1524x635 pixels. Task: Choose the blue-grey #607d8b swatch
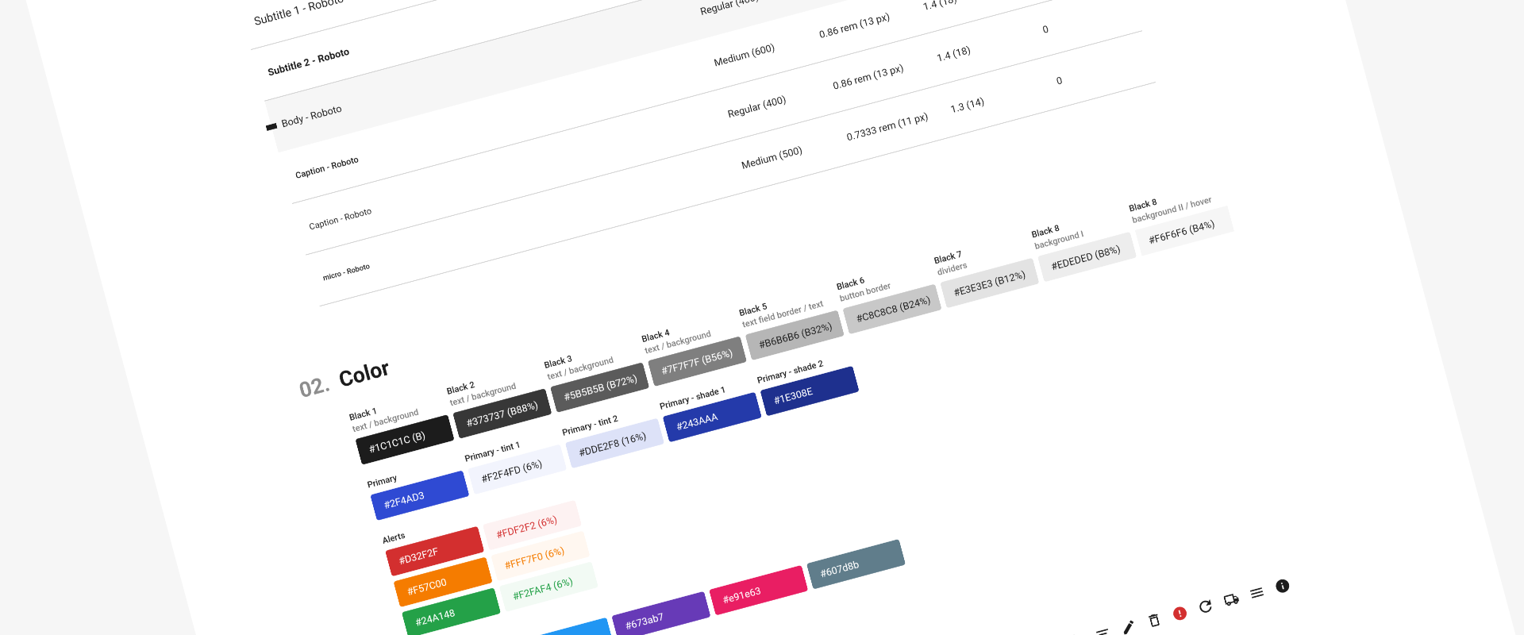pos(855,564)
